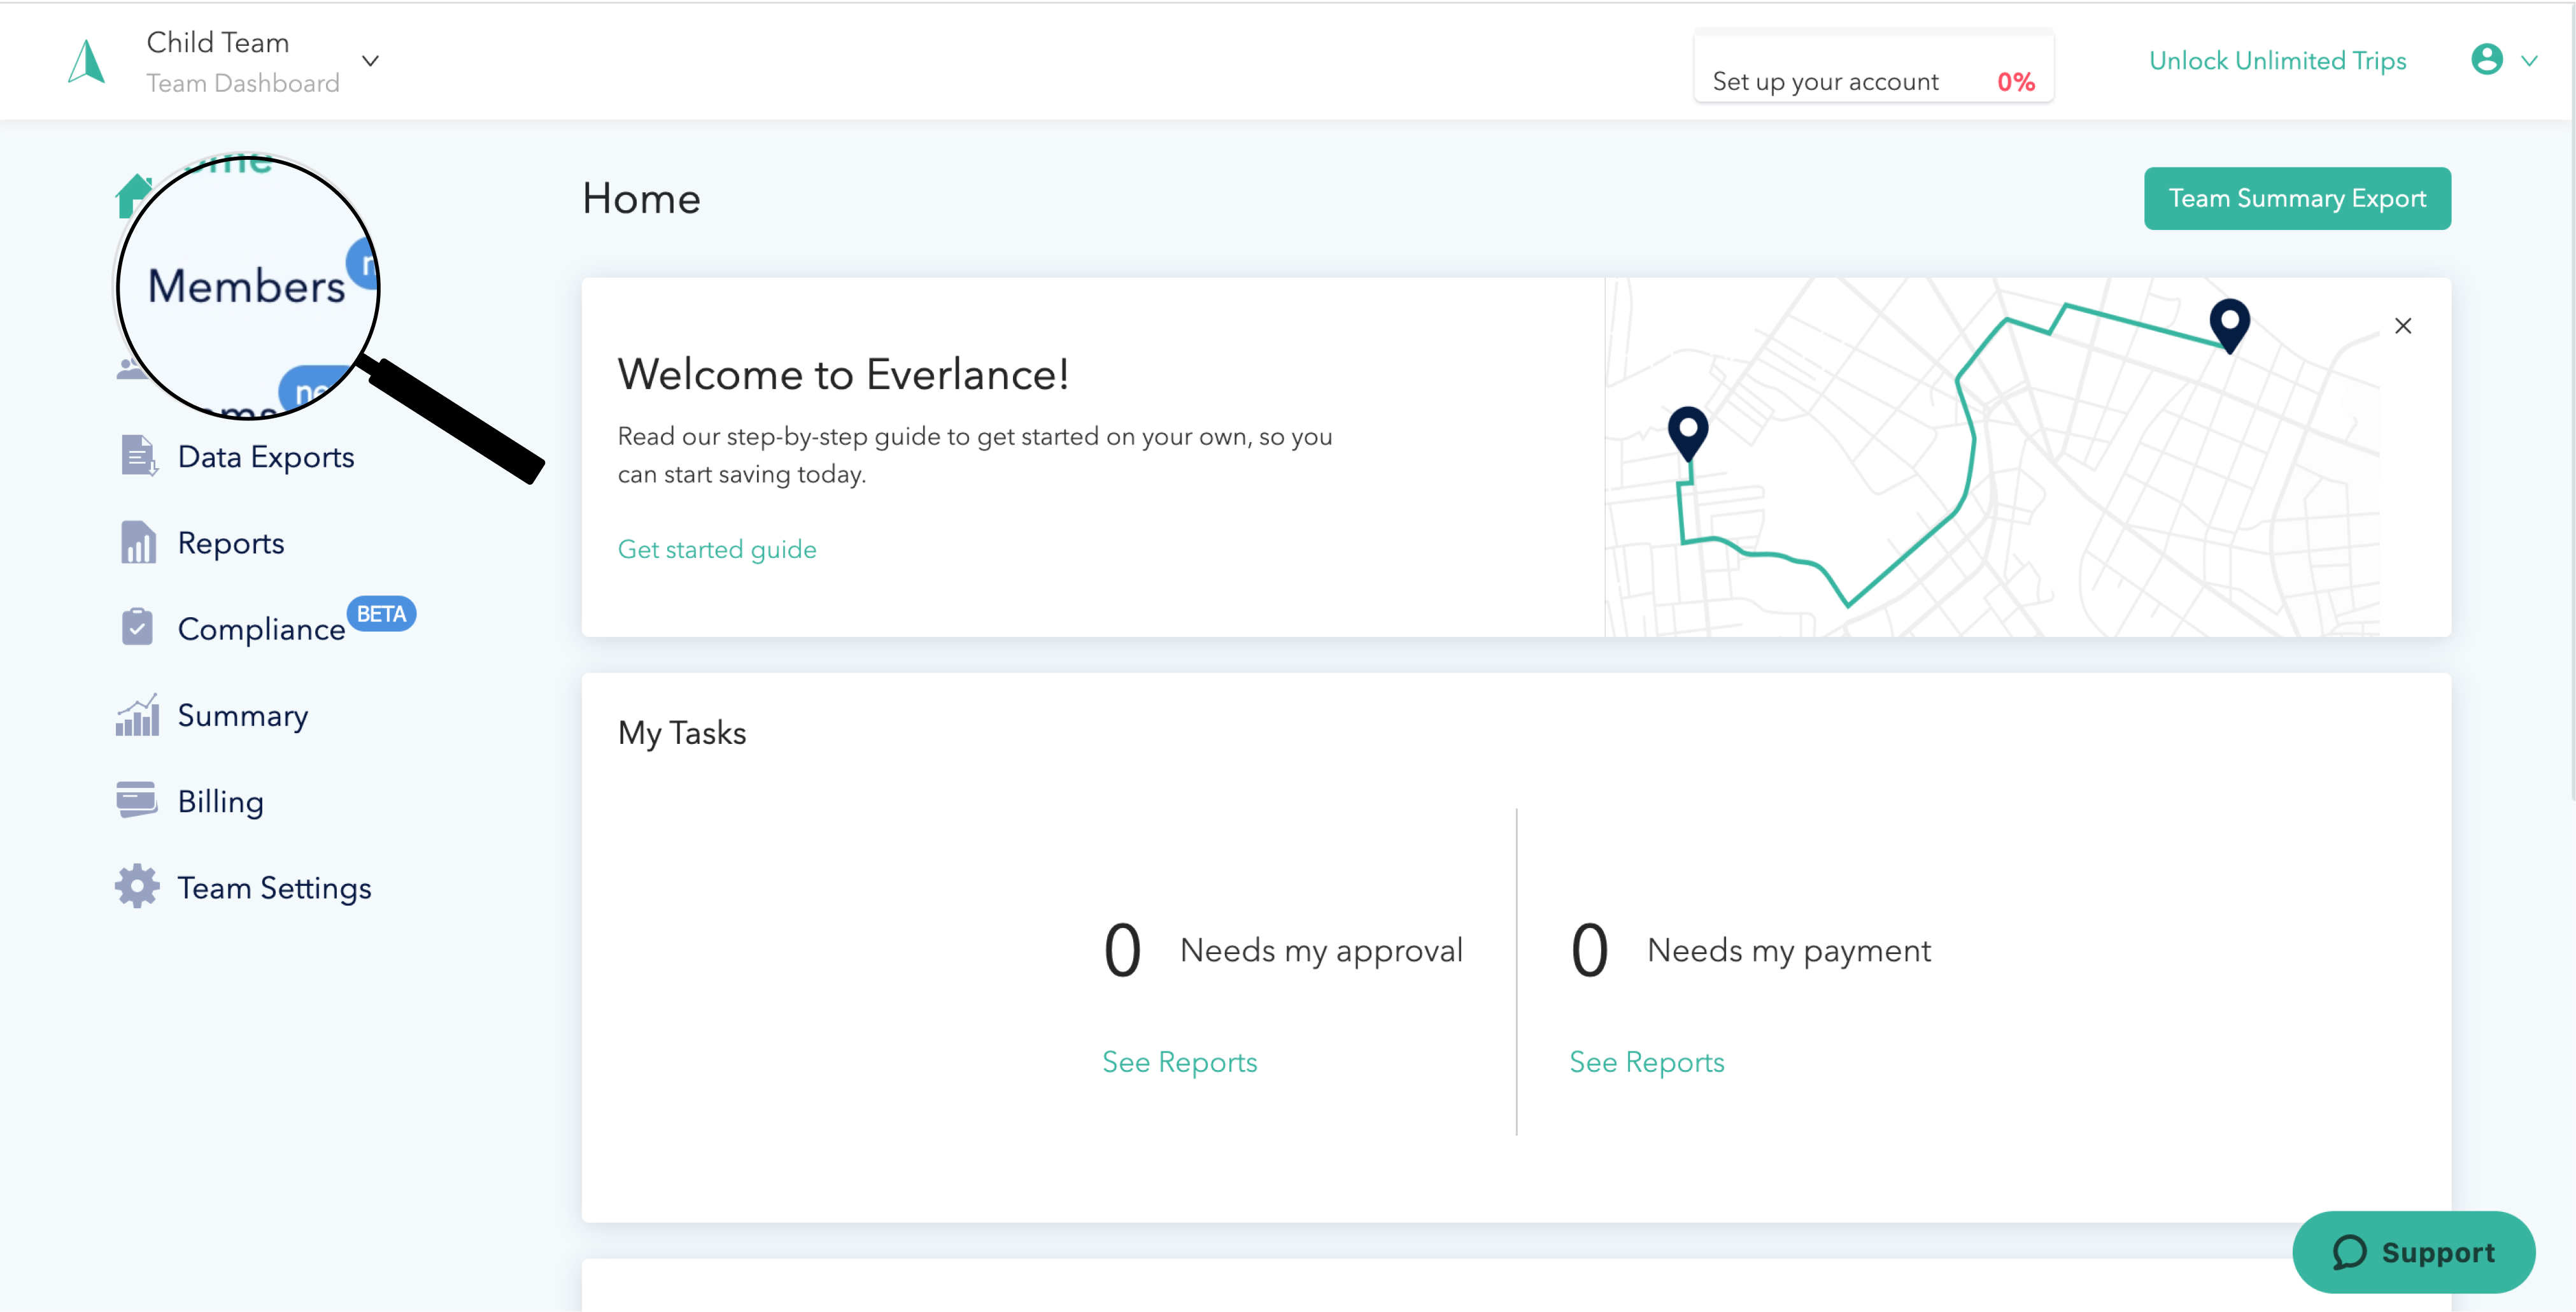Open the Support chat button

point(2413,1252)
